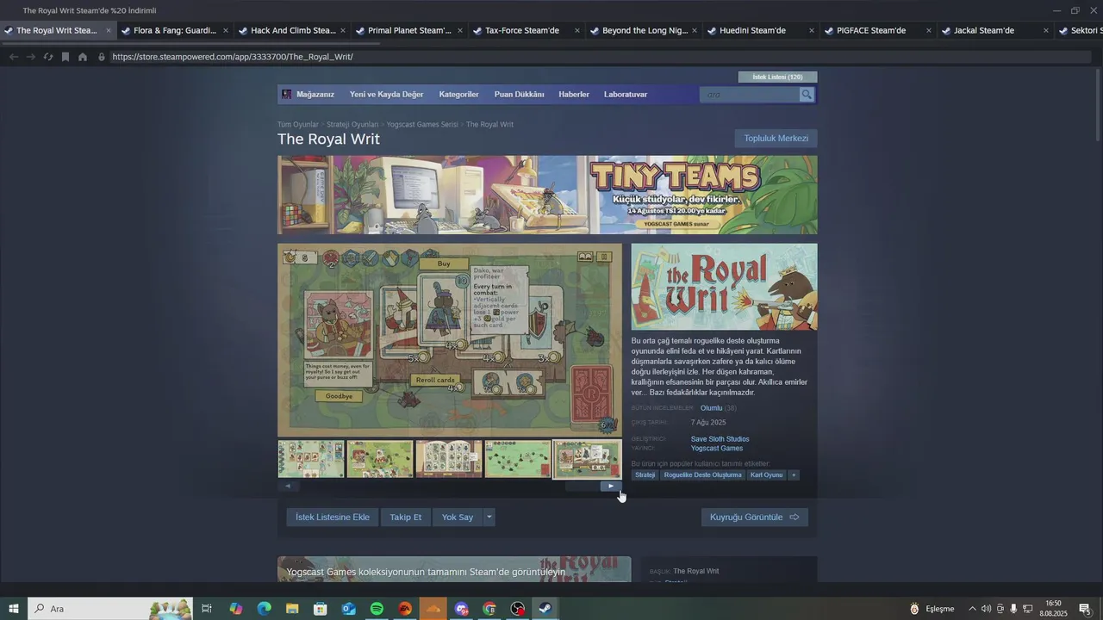Click İstek Listesine Ekle button

(332, 518)
